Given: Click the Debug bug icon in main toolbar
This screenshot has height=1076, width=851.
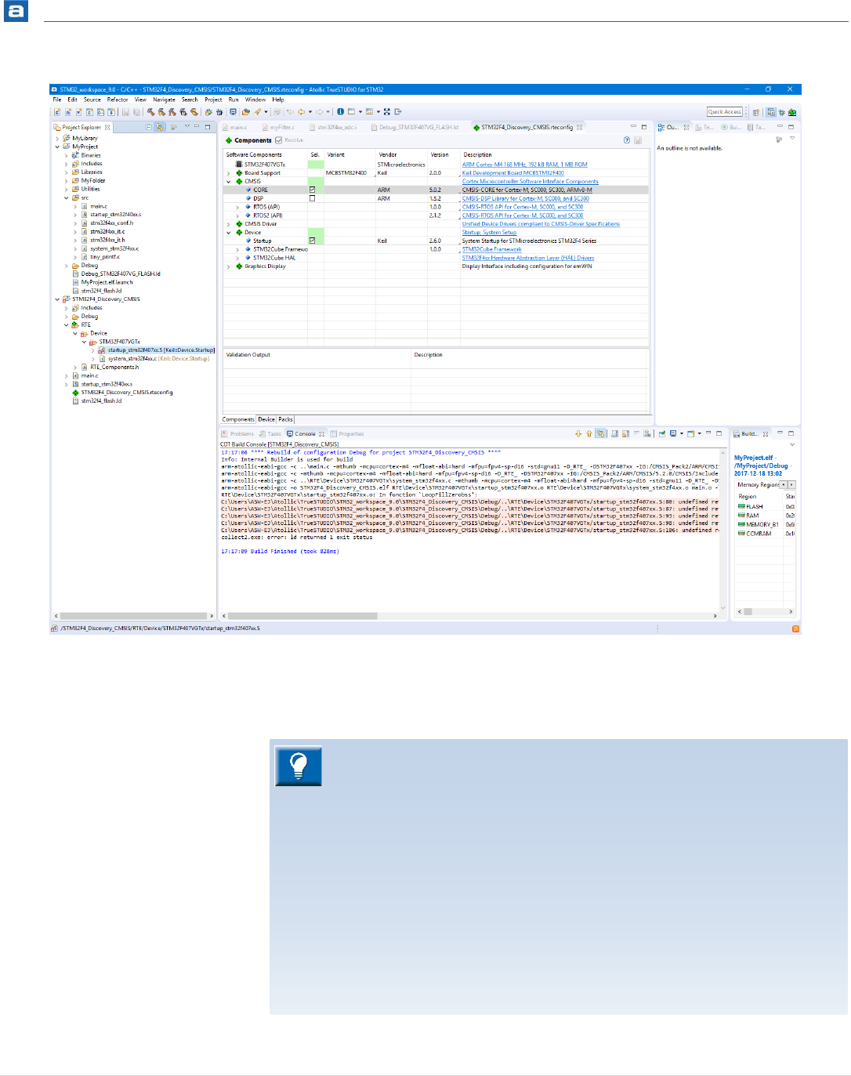Looking at the screenshot, I should click(208, 112).
